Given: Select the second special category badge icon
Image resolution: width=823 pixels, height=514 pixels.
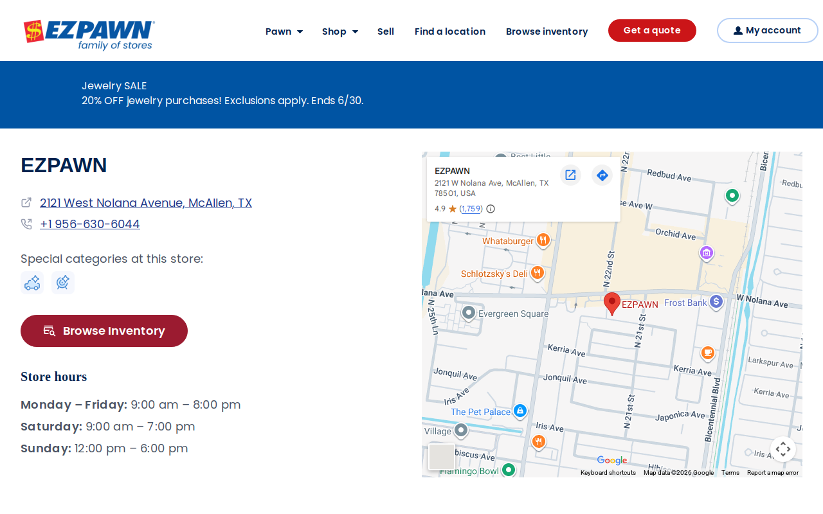Looking at the screenshot, I should 63,283.
